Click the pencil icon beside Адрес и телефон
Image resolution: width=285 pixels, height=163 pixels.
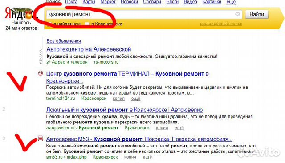pyautogui.click(x=49, y=62)
